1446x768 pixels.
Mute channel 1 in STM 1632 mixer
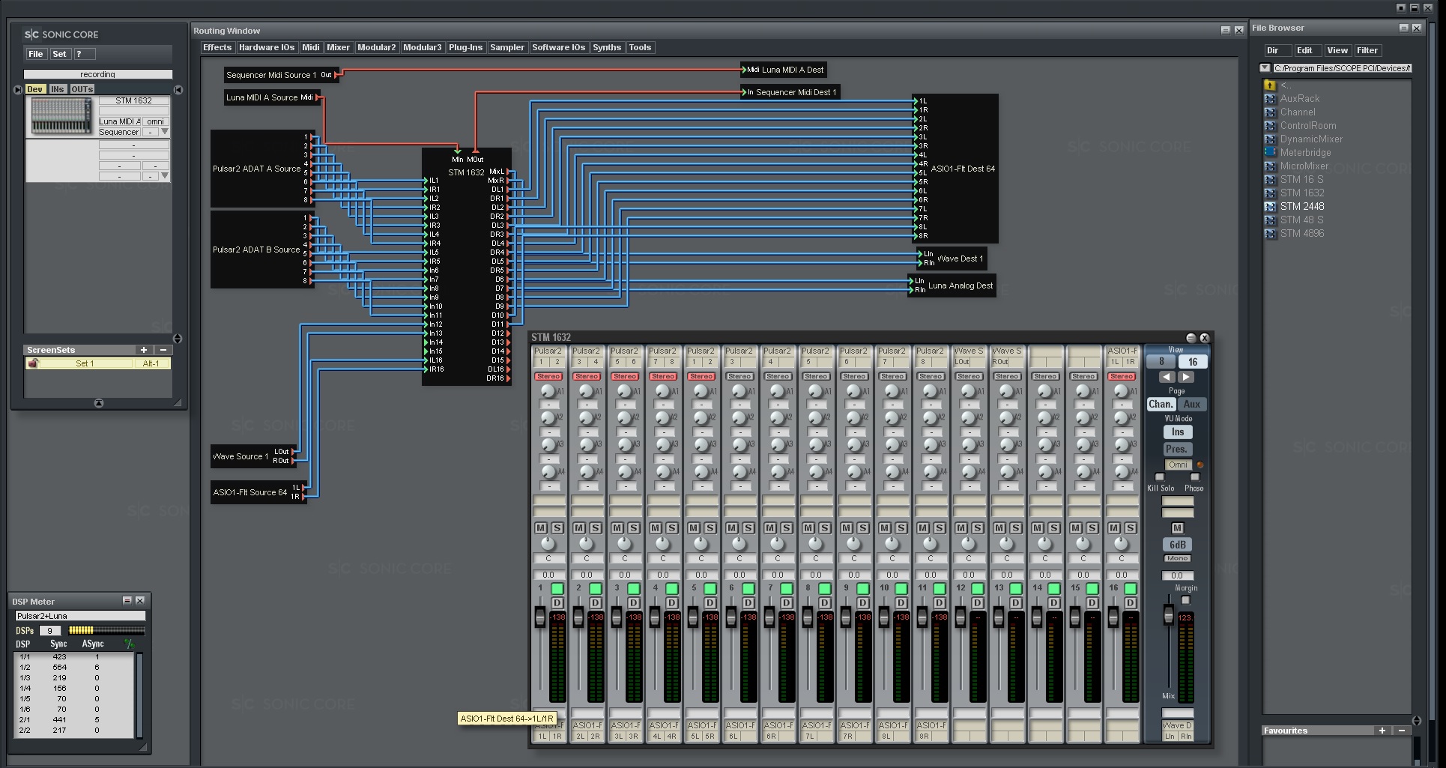pos(540,528)
